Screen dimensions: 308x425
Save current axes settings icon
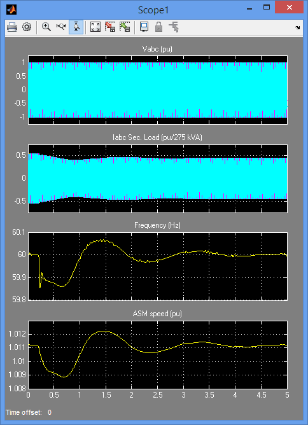[110, 27]
